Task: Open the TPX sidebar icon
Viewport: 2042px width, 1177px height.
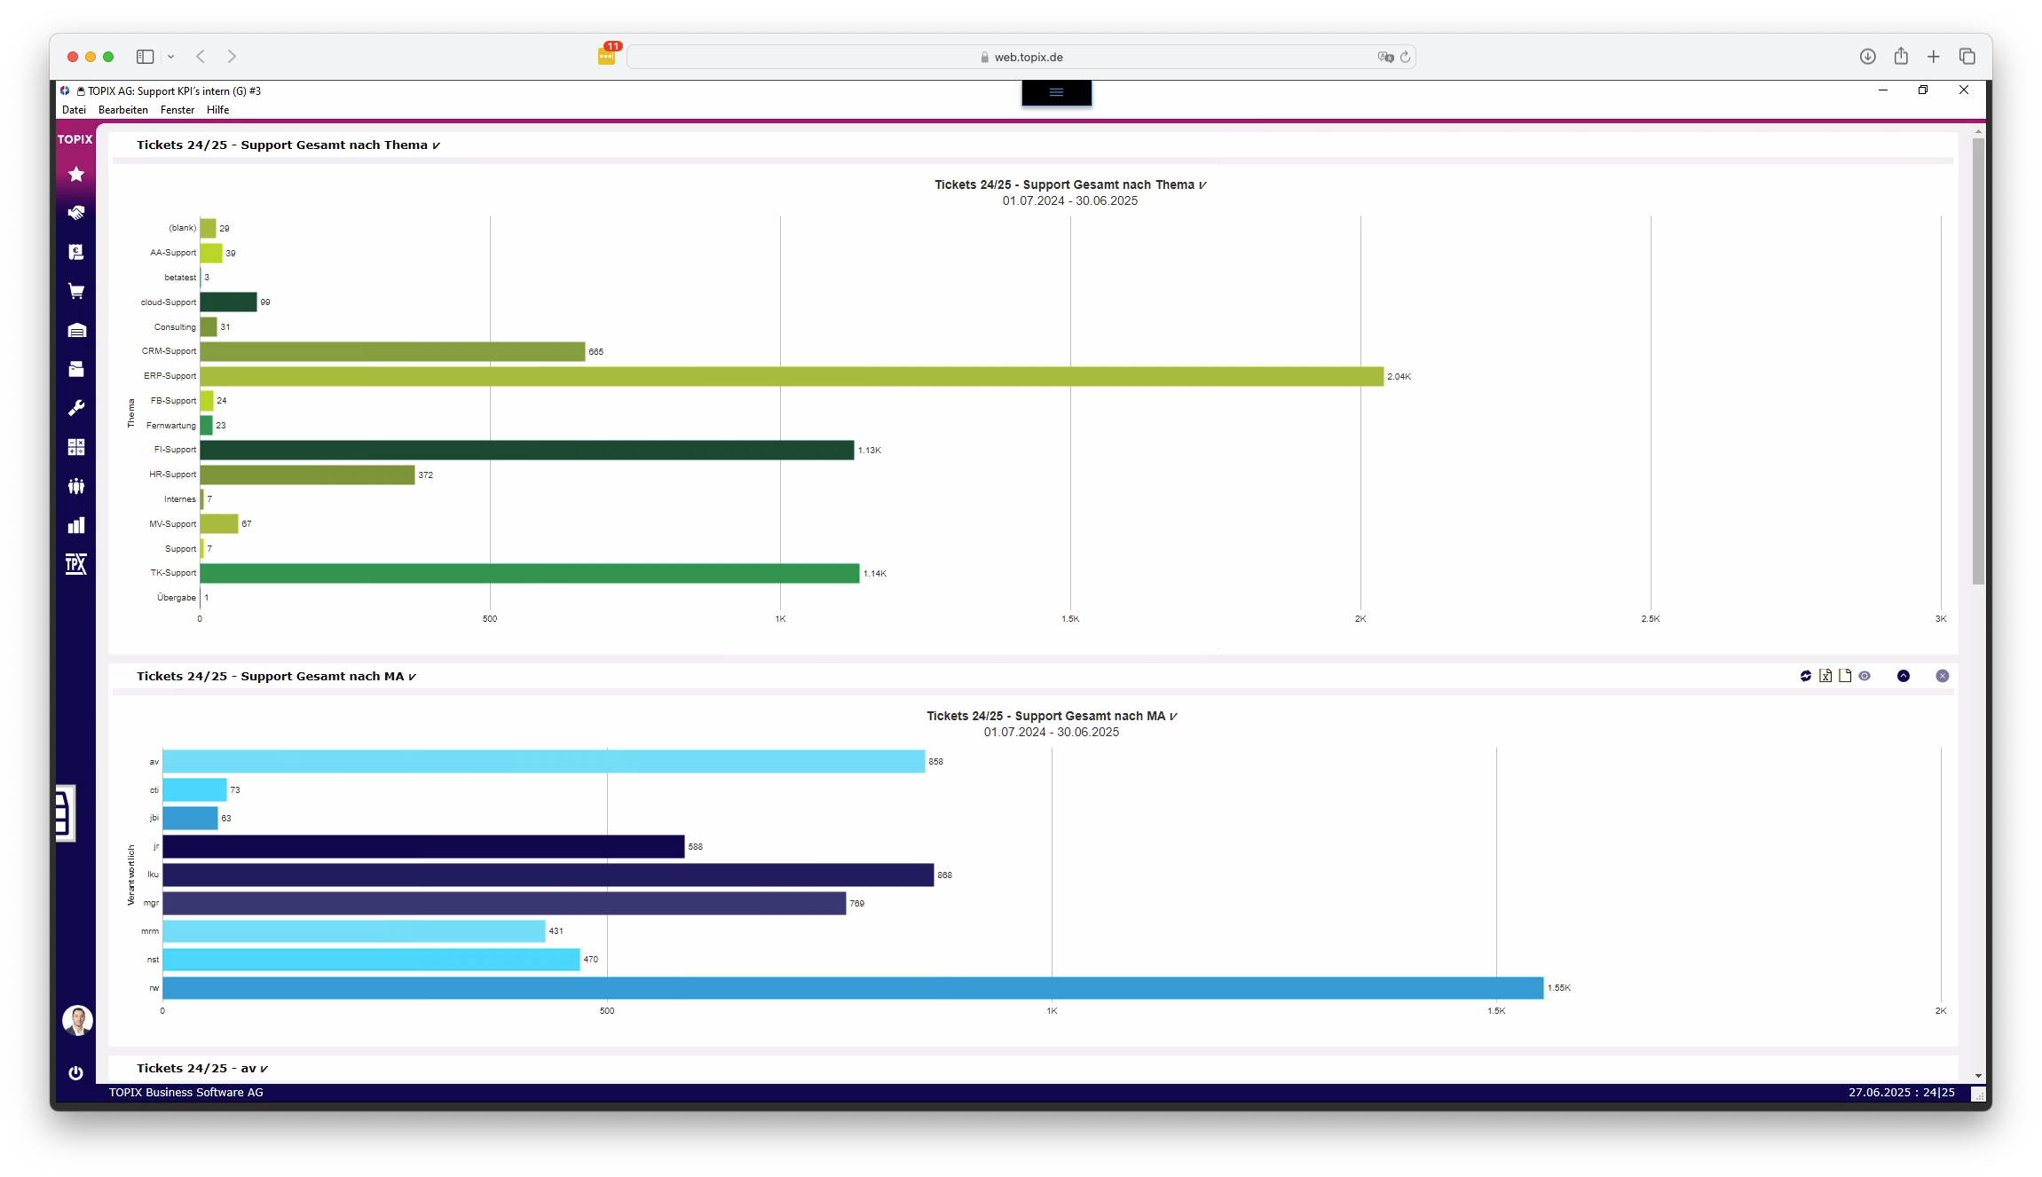Action: click(x=76, y=564)
